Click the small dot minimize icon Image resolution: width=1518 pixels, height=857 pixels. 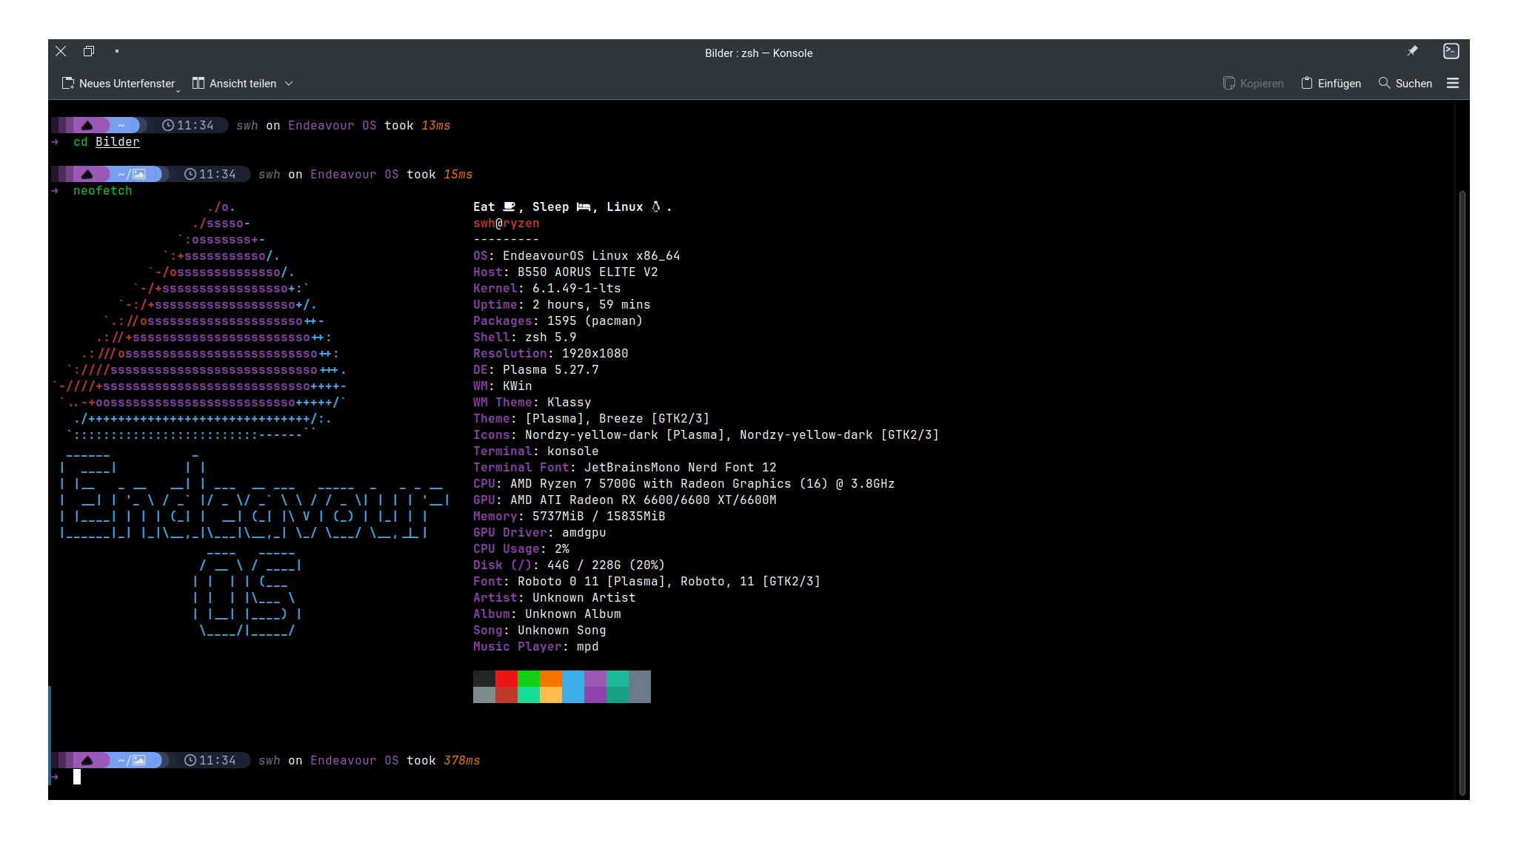click(117, 51)
